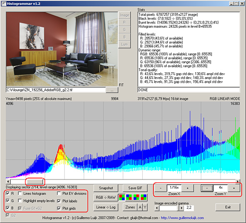Click the Y zones button
This screenshot has width=246, height=223.
click(145, 207)
